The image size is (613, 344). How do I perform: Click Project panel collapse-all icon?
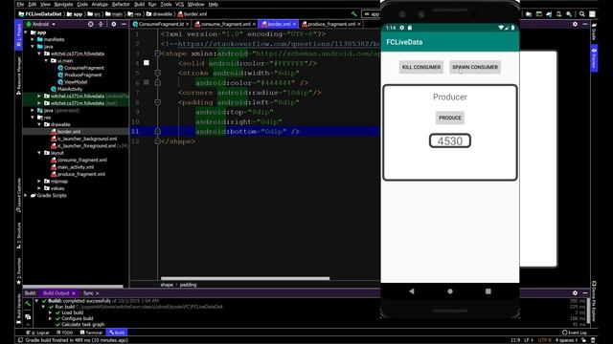click(x=101, y=24)
